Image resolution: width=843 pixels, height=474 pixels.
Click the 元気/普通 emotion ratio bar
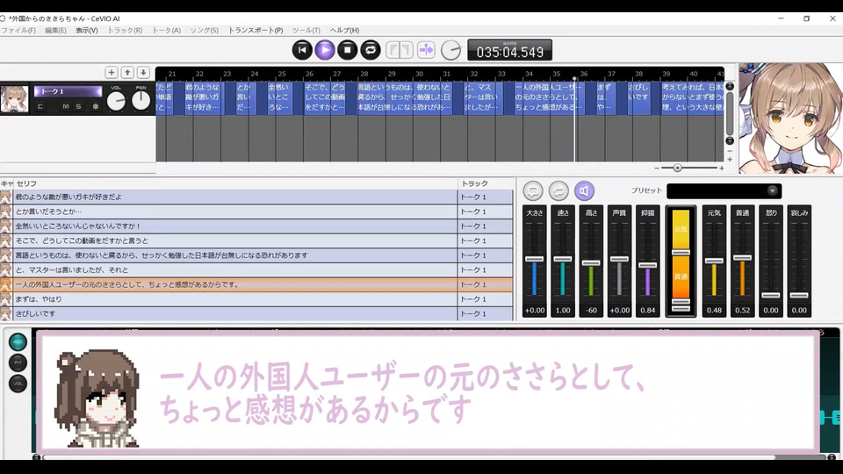pos(681,261)
